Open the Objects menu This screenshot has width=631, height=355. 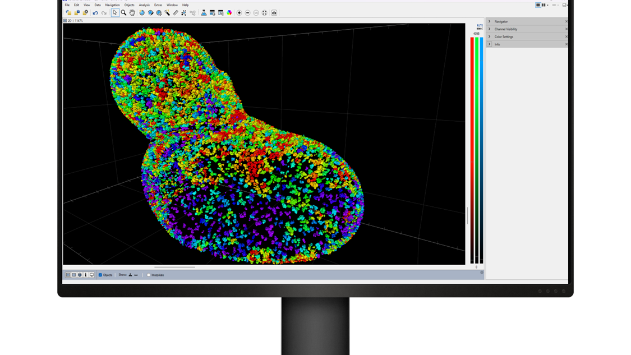(129, 5)
